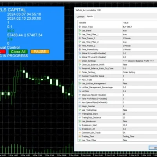
Task: Click the 57483.44 || 57487.34 price text
Action: pos(25,35)
